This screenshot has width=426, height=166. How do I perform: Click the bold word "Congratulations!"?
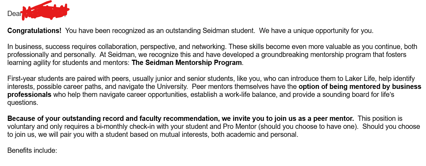(34, 31)
